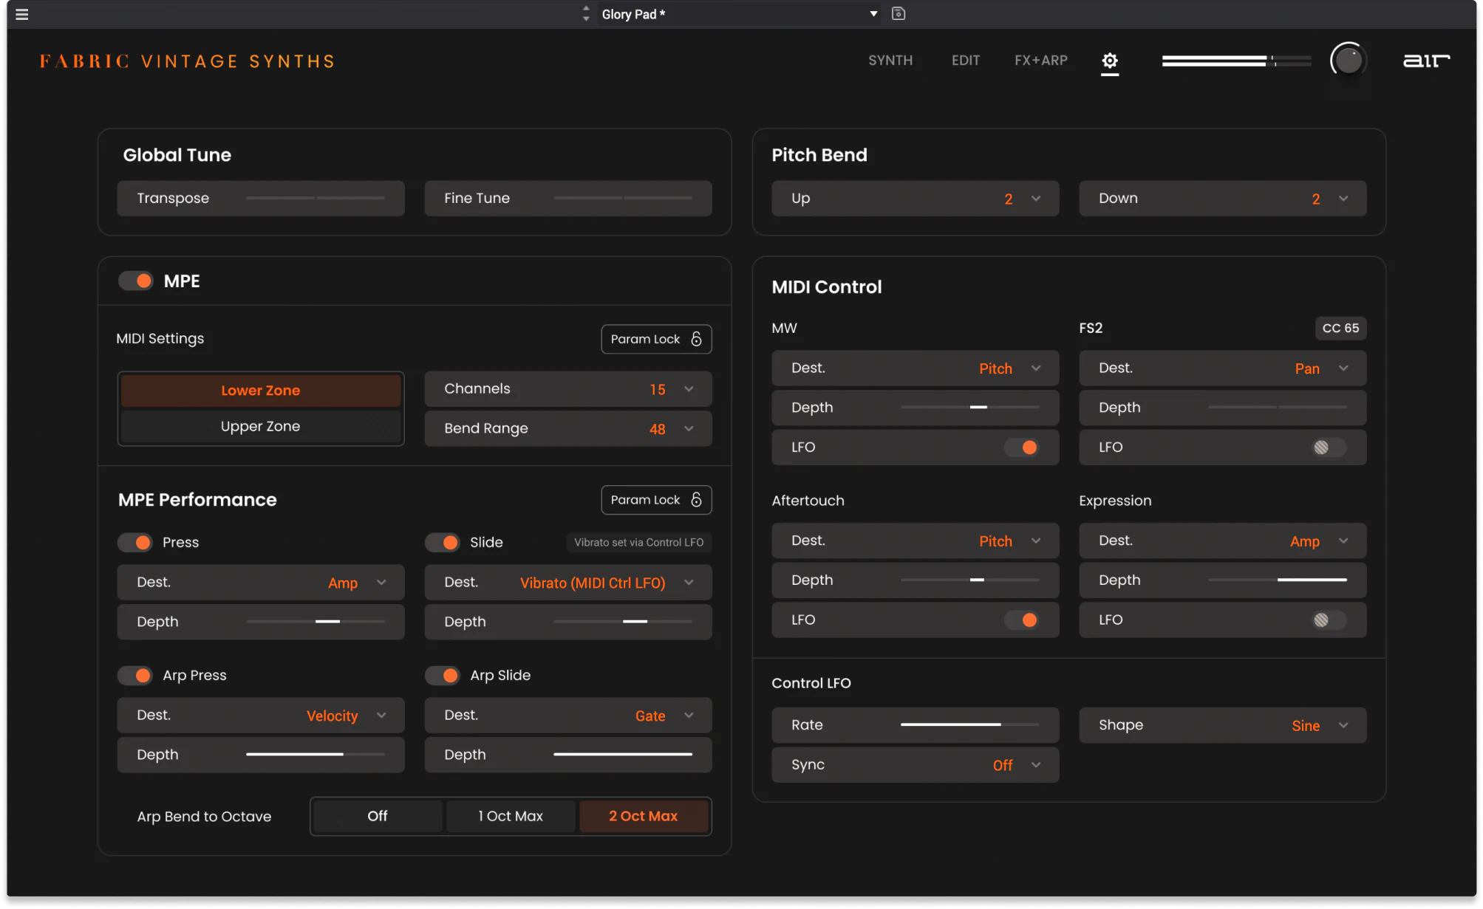
Task: Click MPE Performance Param Lock icon
Action: pos(695,500)
